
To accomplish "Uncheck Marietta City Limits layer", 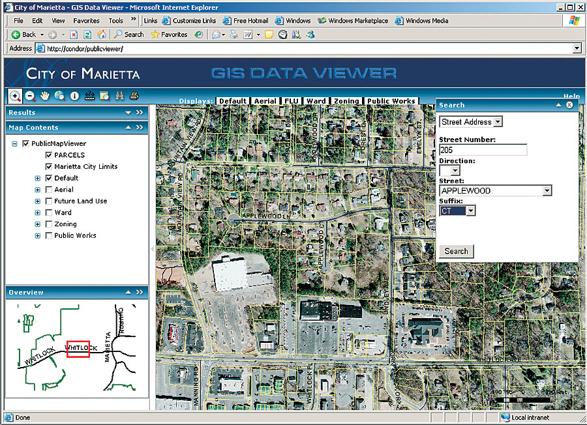I will coord(49,166).
